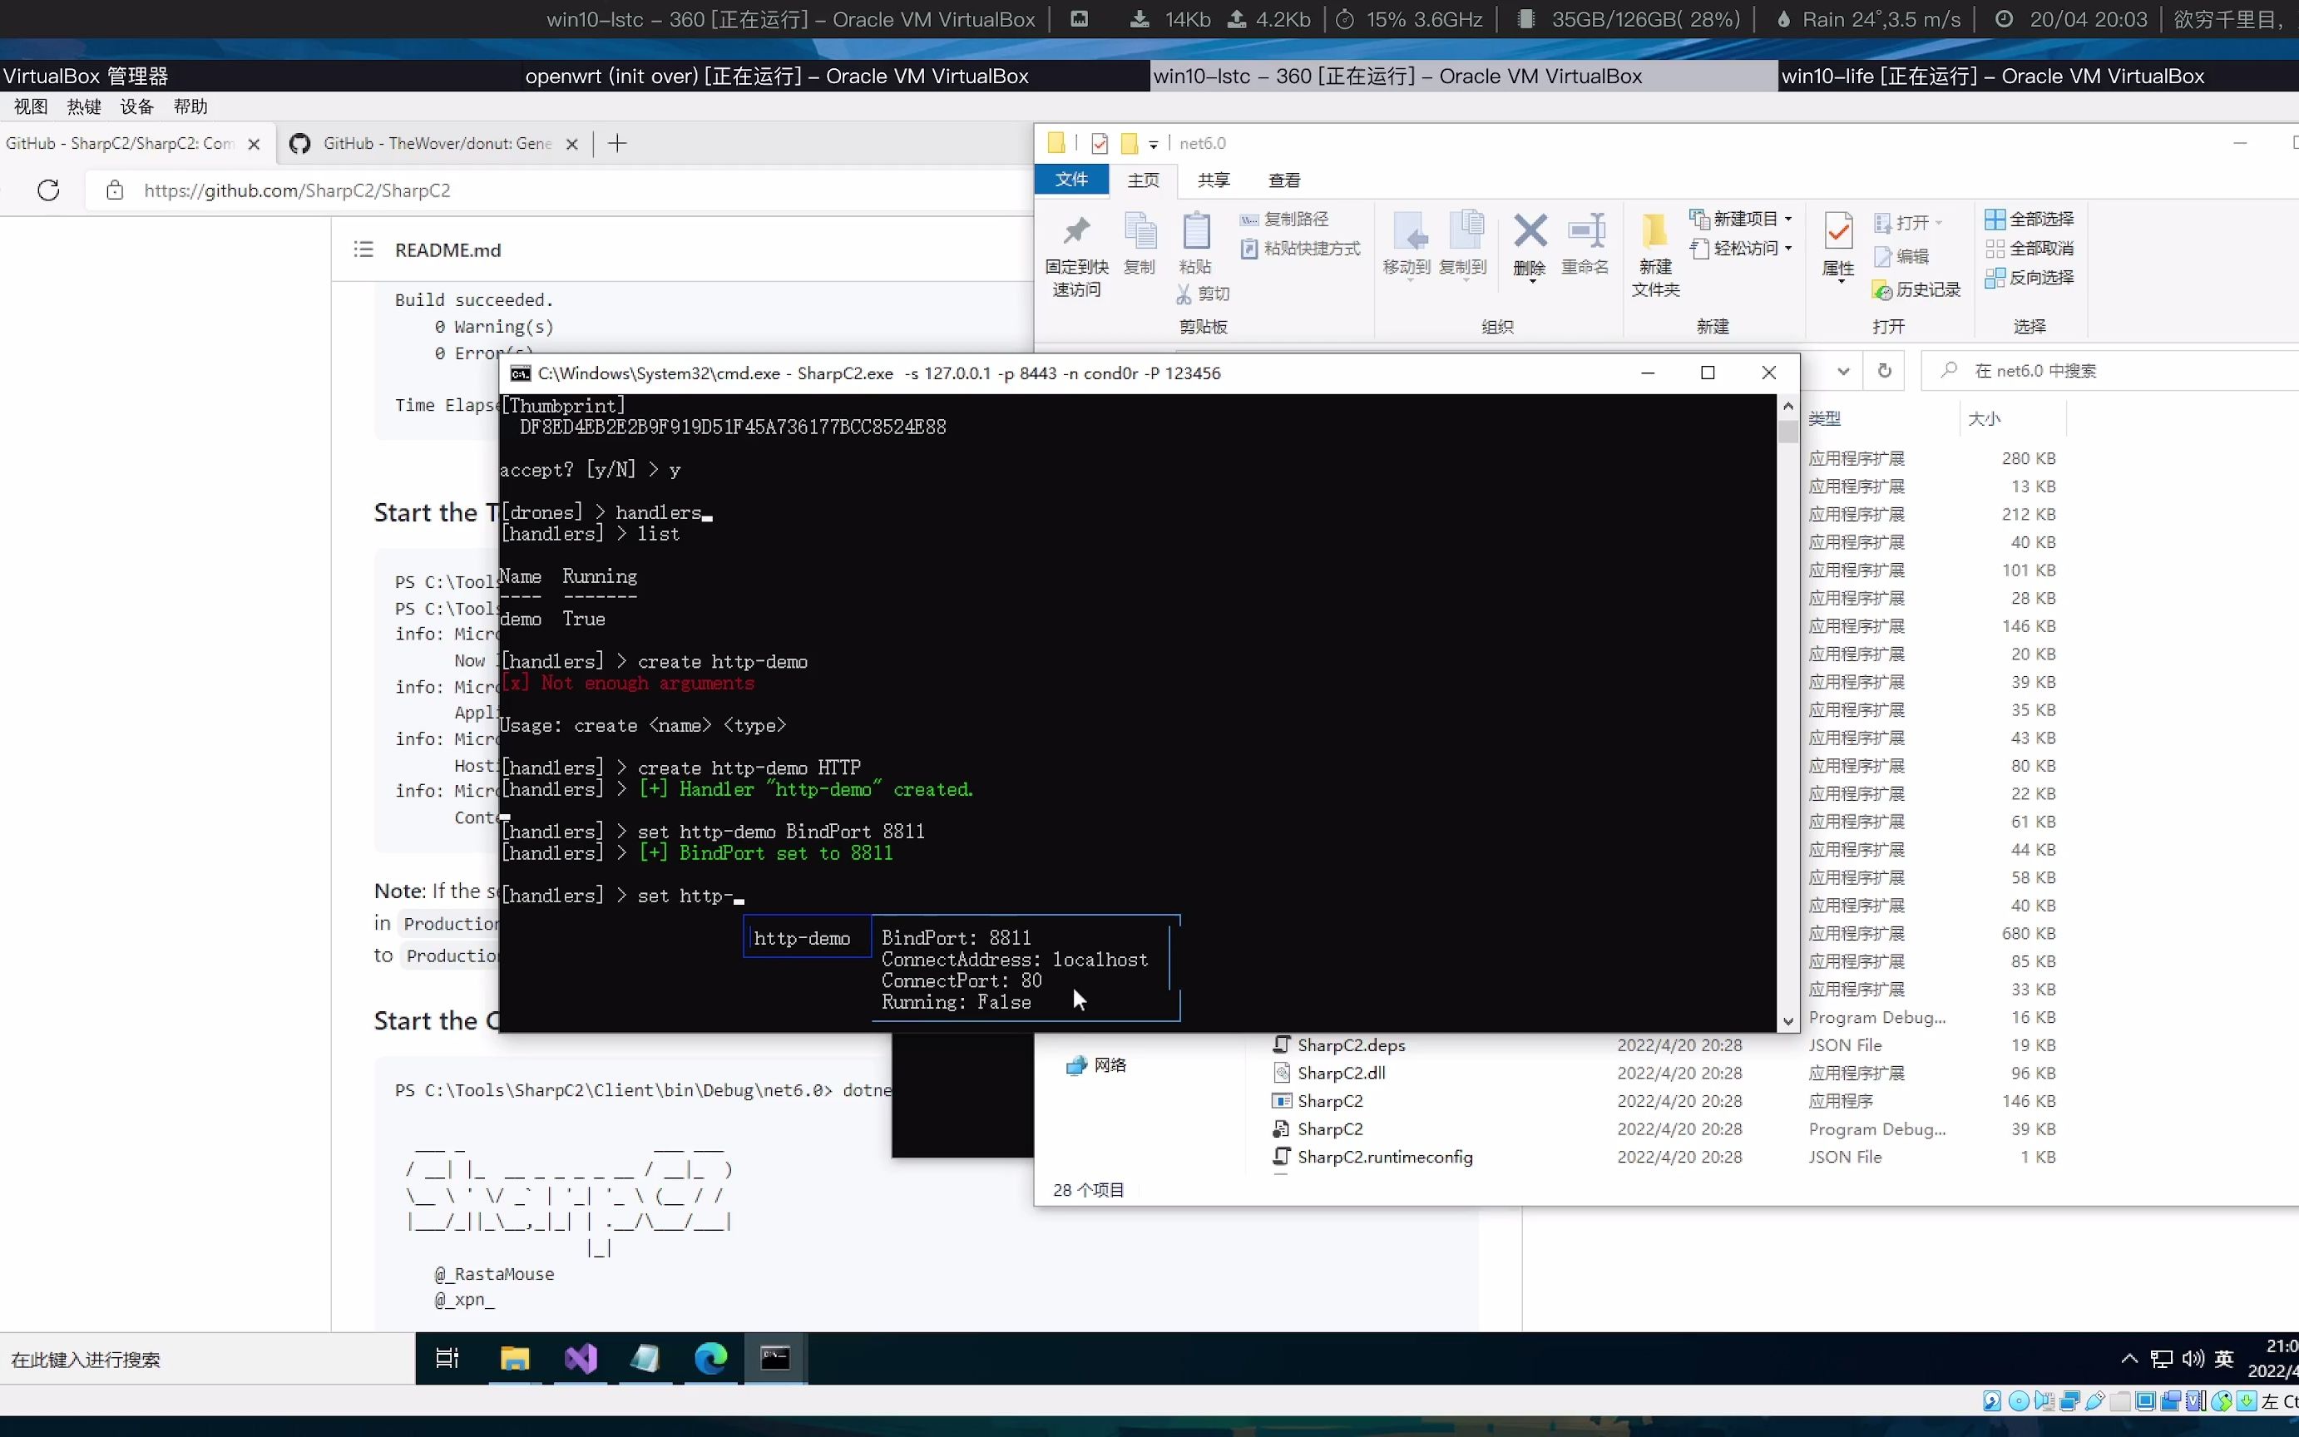The width and height of the screenshot is (2299, 1437).
Task: Select SharpC2.deps file
Action: pyautogui.click(x=1352, y=1045)
